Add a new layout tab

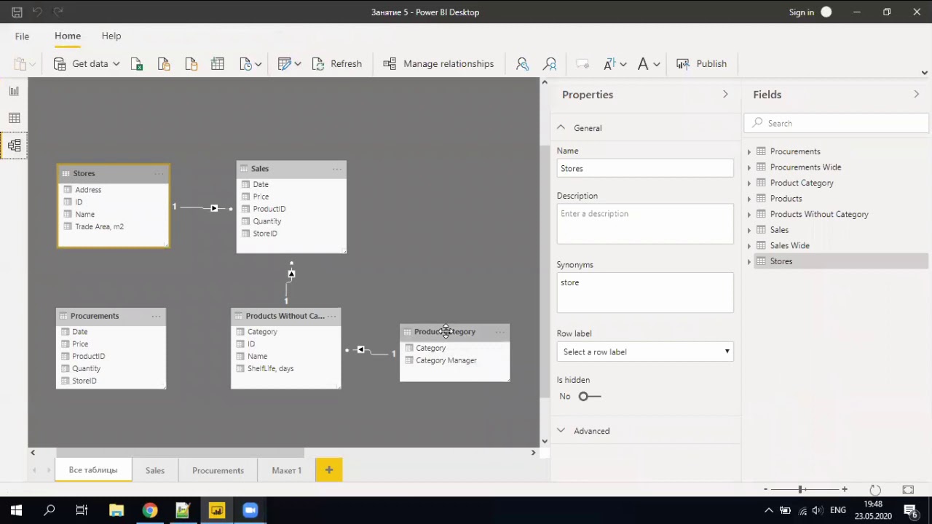click(329, 470)
